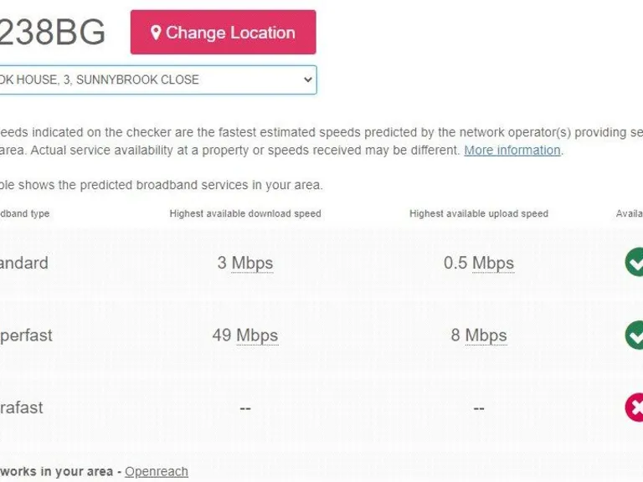Click the red cross icon for Ultrafast
The height and width of the screenshot is (482, 643).
pyautogui.click(x=635, y=408)
